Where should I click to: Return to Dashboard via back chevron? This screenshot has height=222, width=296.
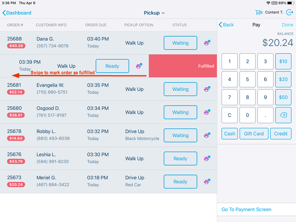[17, 13]
